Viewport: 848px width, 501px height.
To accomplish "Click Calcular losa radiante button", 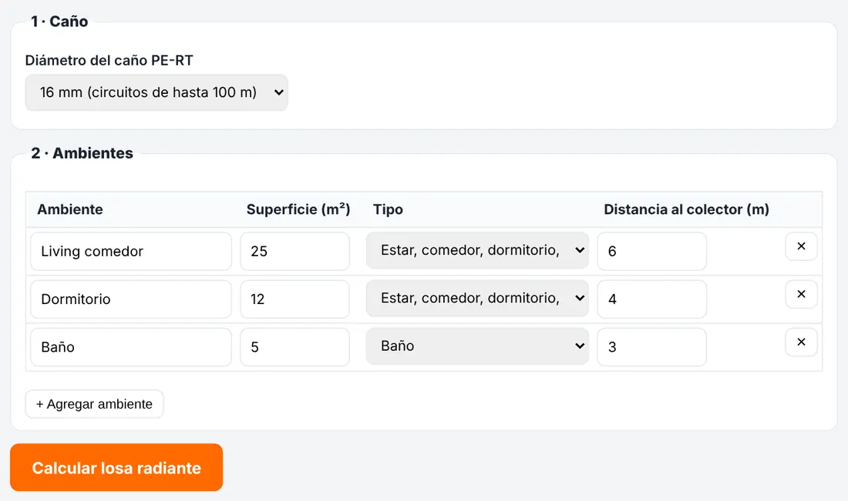I will click(x=116, y=468).
